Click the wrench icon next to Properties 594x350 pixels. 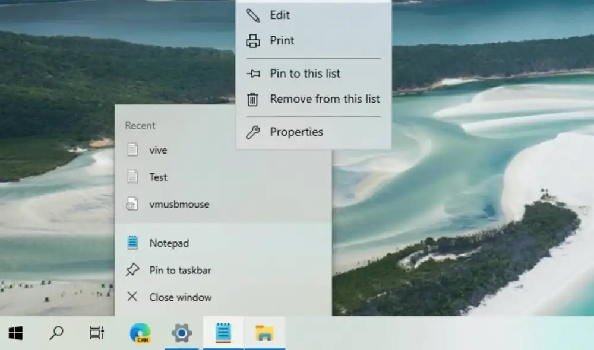[x=252, y=132]
